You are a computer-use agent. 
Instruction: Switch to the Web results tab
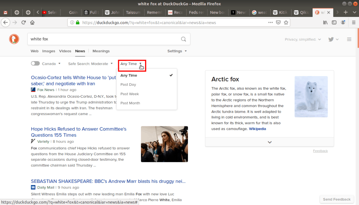[x=35, y=51]
